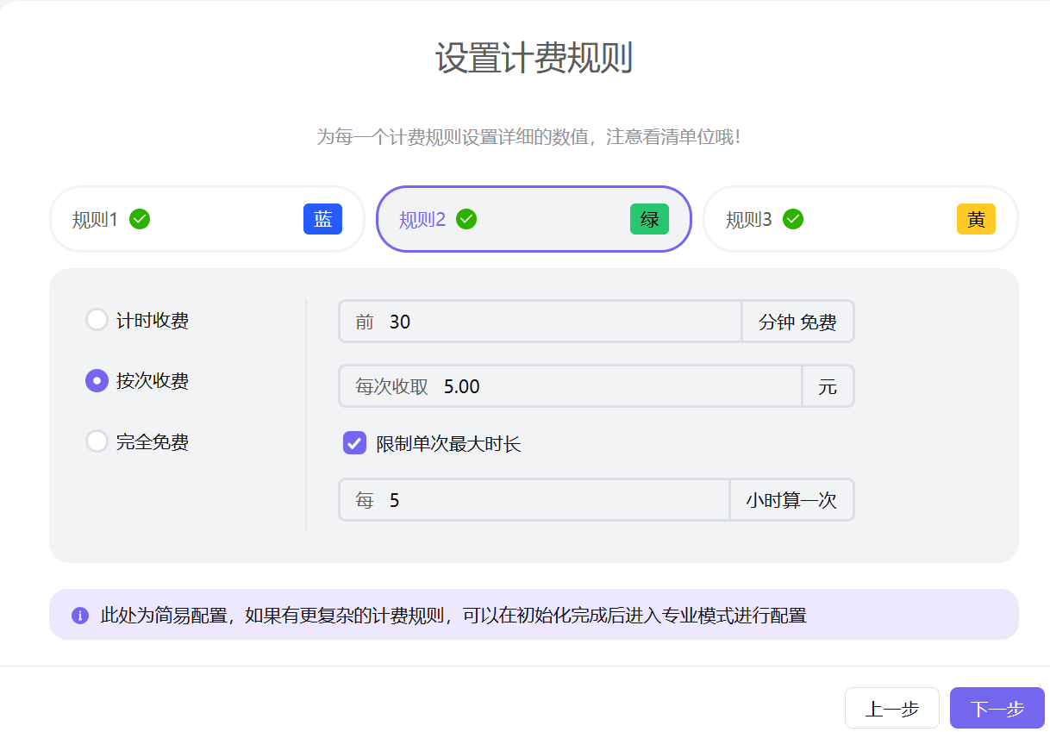This screenshot has height=732, width=1050.
Task: Select the yellow color swatch for 规则3
Action: [x=976, y=219]
